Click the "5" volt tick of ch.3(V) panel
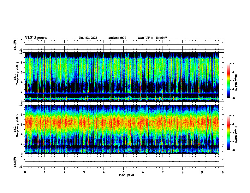Image resolution: width=250 pixels, height=193 pixels. [21, 157]
